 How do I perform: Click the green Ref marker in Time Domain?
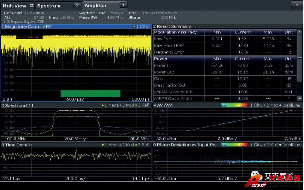pos(136,145)
